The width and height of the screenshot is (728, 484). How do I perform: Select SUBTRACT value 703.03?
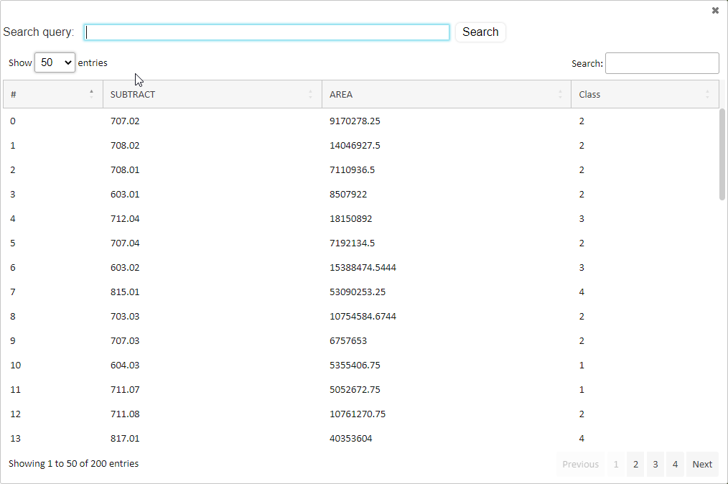tap(125, 316)
